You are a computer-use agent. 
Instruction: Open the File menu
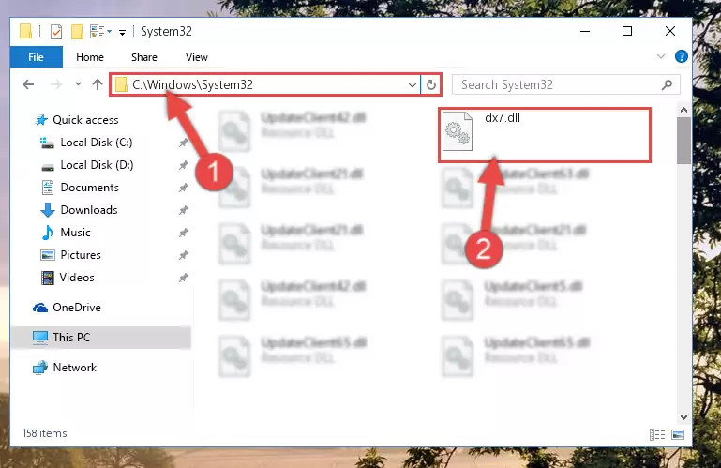coord(36,57)
